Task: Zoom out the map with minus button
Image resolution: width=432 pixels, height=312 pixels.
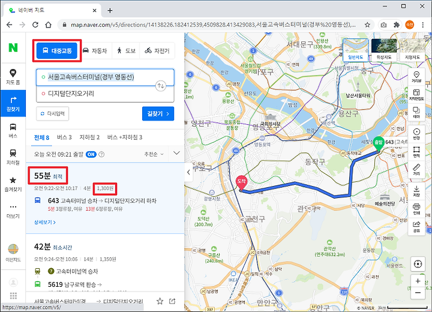Action: [x=418, y=293]
